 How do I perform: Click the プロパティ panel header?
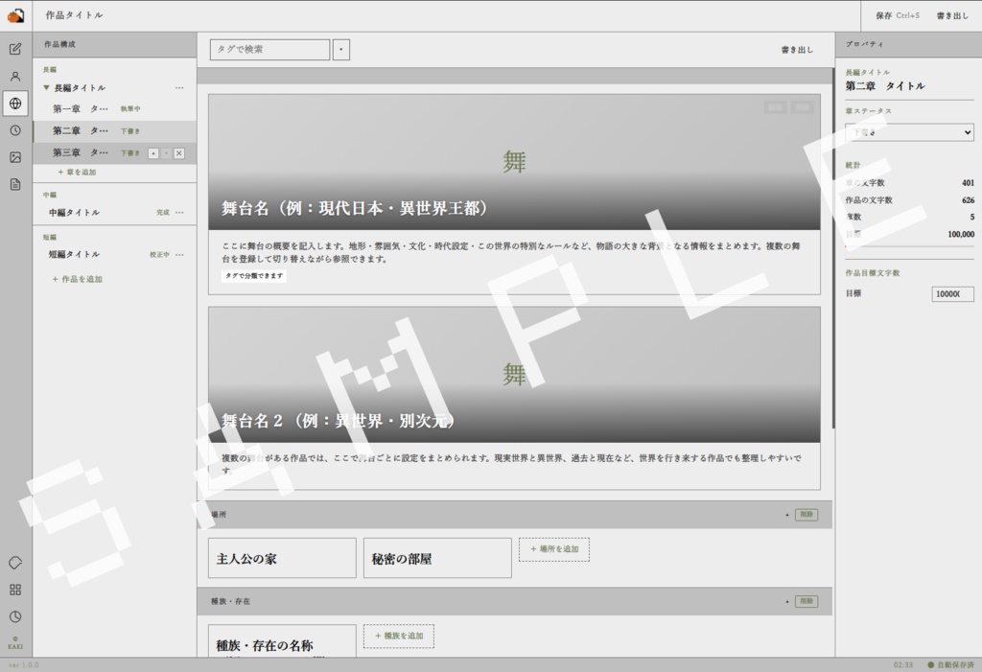909,44
